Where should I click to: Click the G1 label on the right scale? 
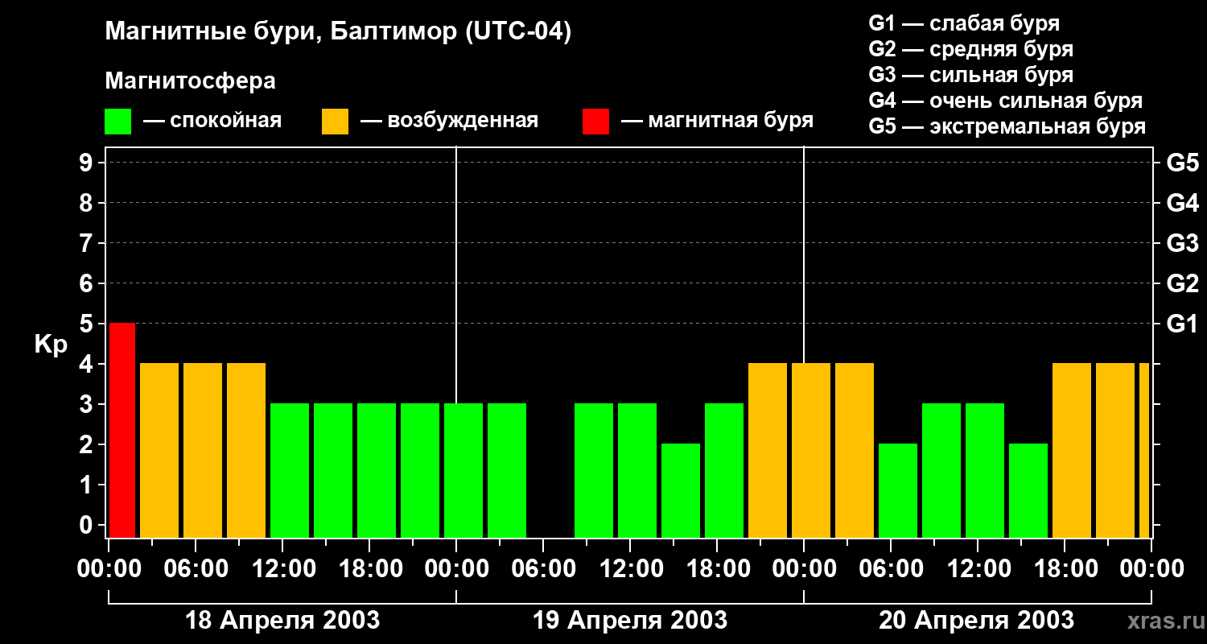(x=1182, y=324)
